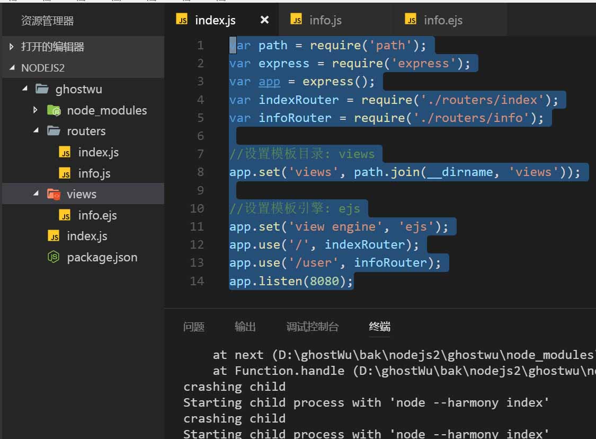Open the 问题 panel tab
596x439 pixels.
[x=194, y=327]
